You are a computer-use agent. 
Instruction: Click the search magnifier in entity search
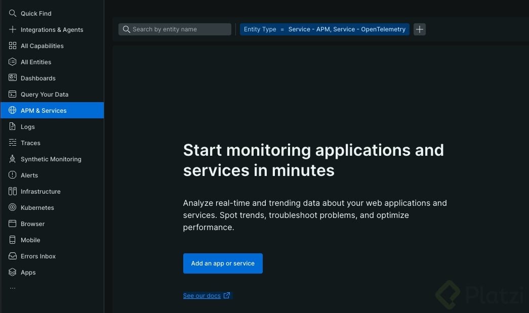pyautogui.click(x=126, y=29)
